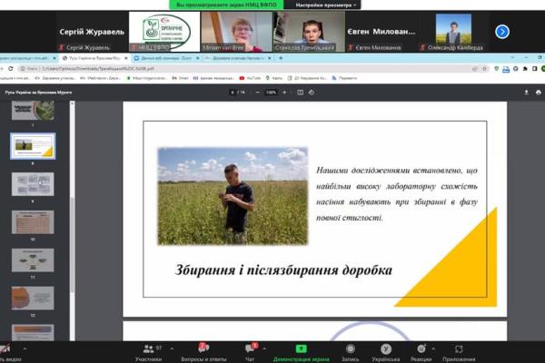This screenshot has height=363, width=545.
Task: Select Євген Милованов participant tile
Action: 381,32
